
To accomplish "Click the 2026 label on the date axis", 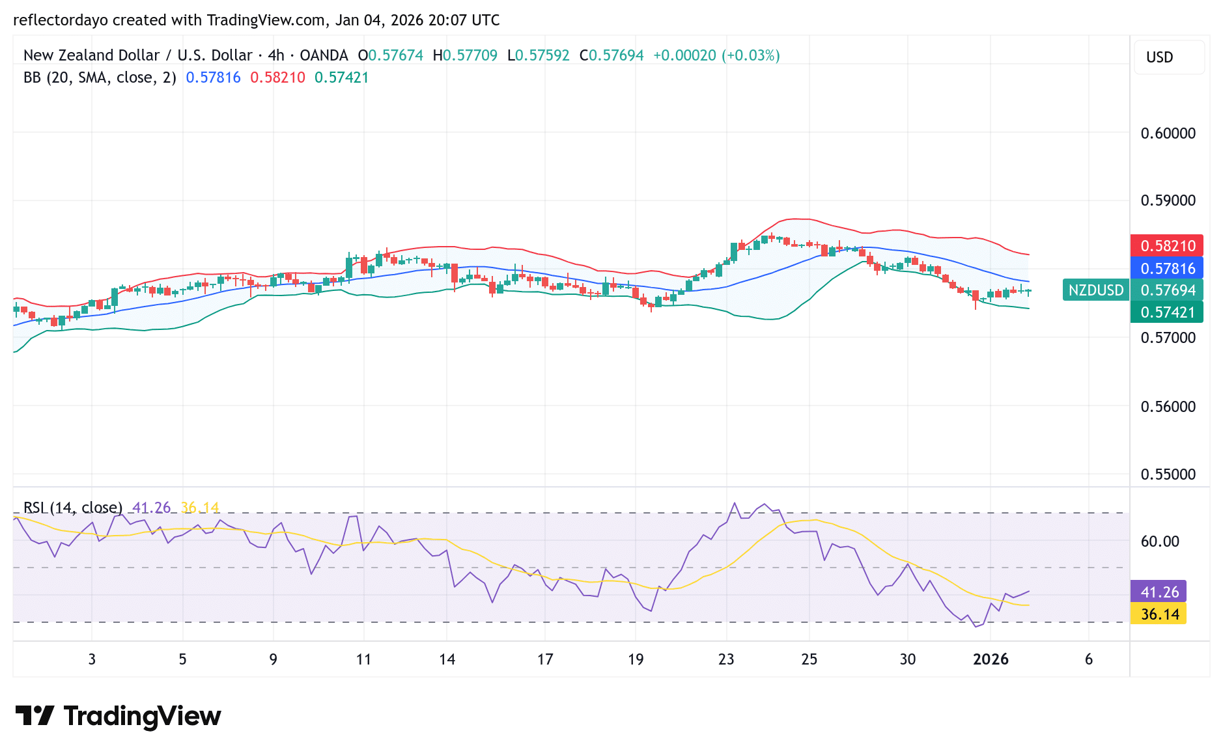I will [x=992, y=659].
